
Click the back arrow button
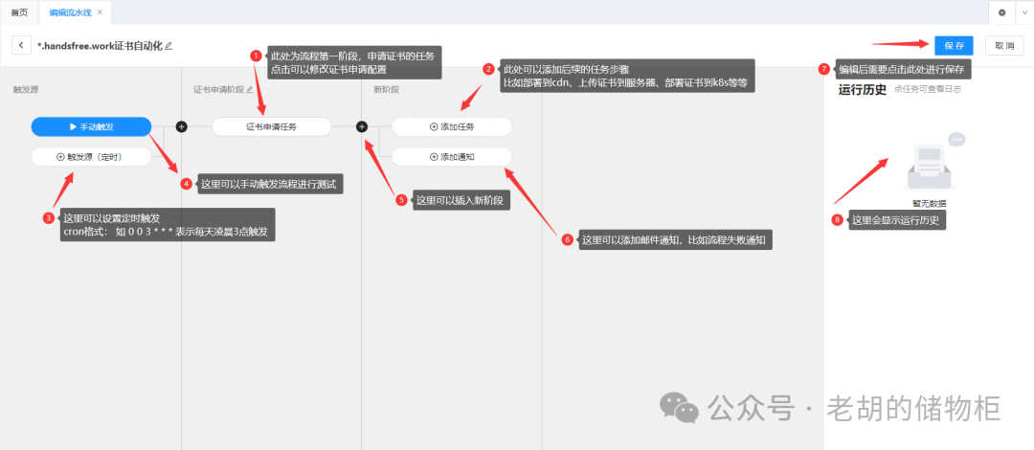[22, 46]
